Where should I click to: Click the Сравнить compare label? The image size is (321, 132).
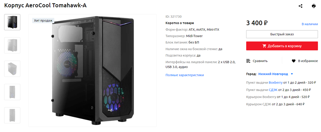pyautogui.click(x=260, y=61)
